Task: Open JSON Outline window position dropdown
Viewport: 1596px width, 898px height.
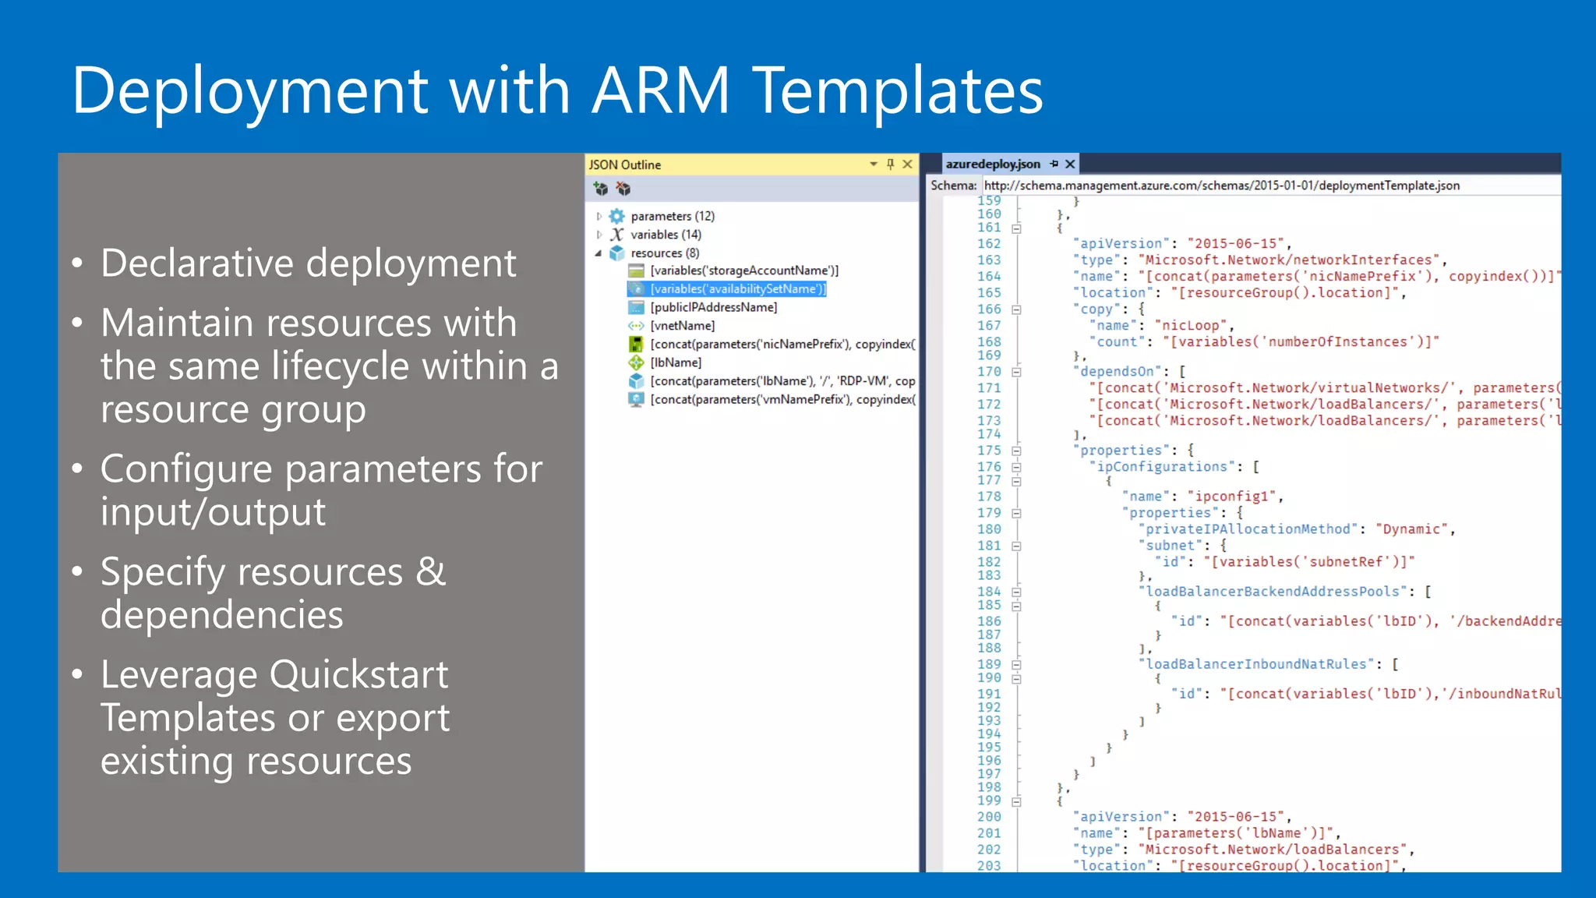Action: pos(874,164)
